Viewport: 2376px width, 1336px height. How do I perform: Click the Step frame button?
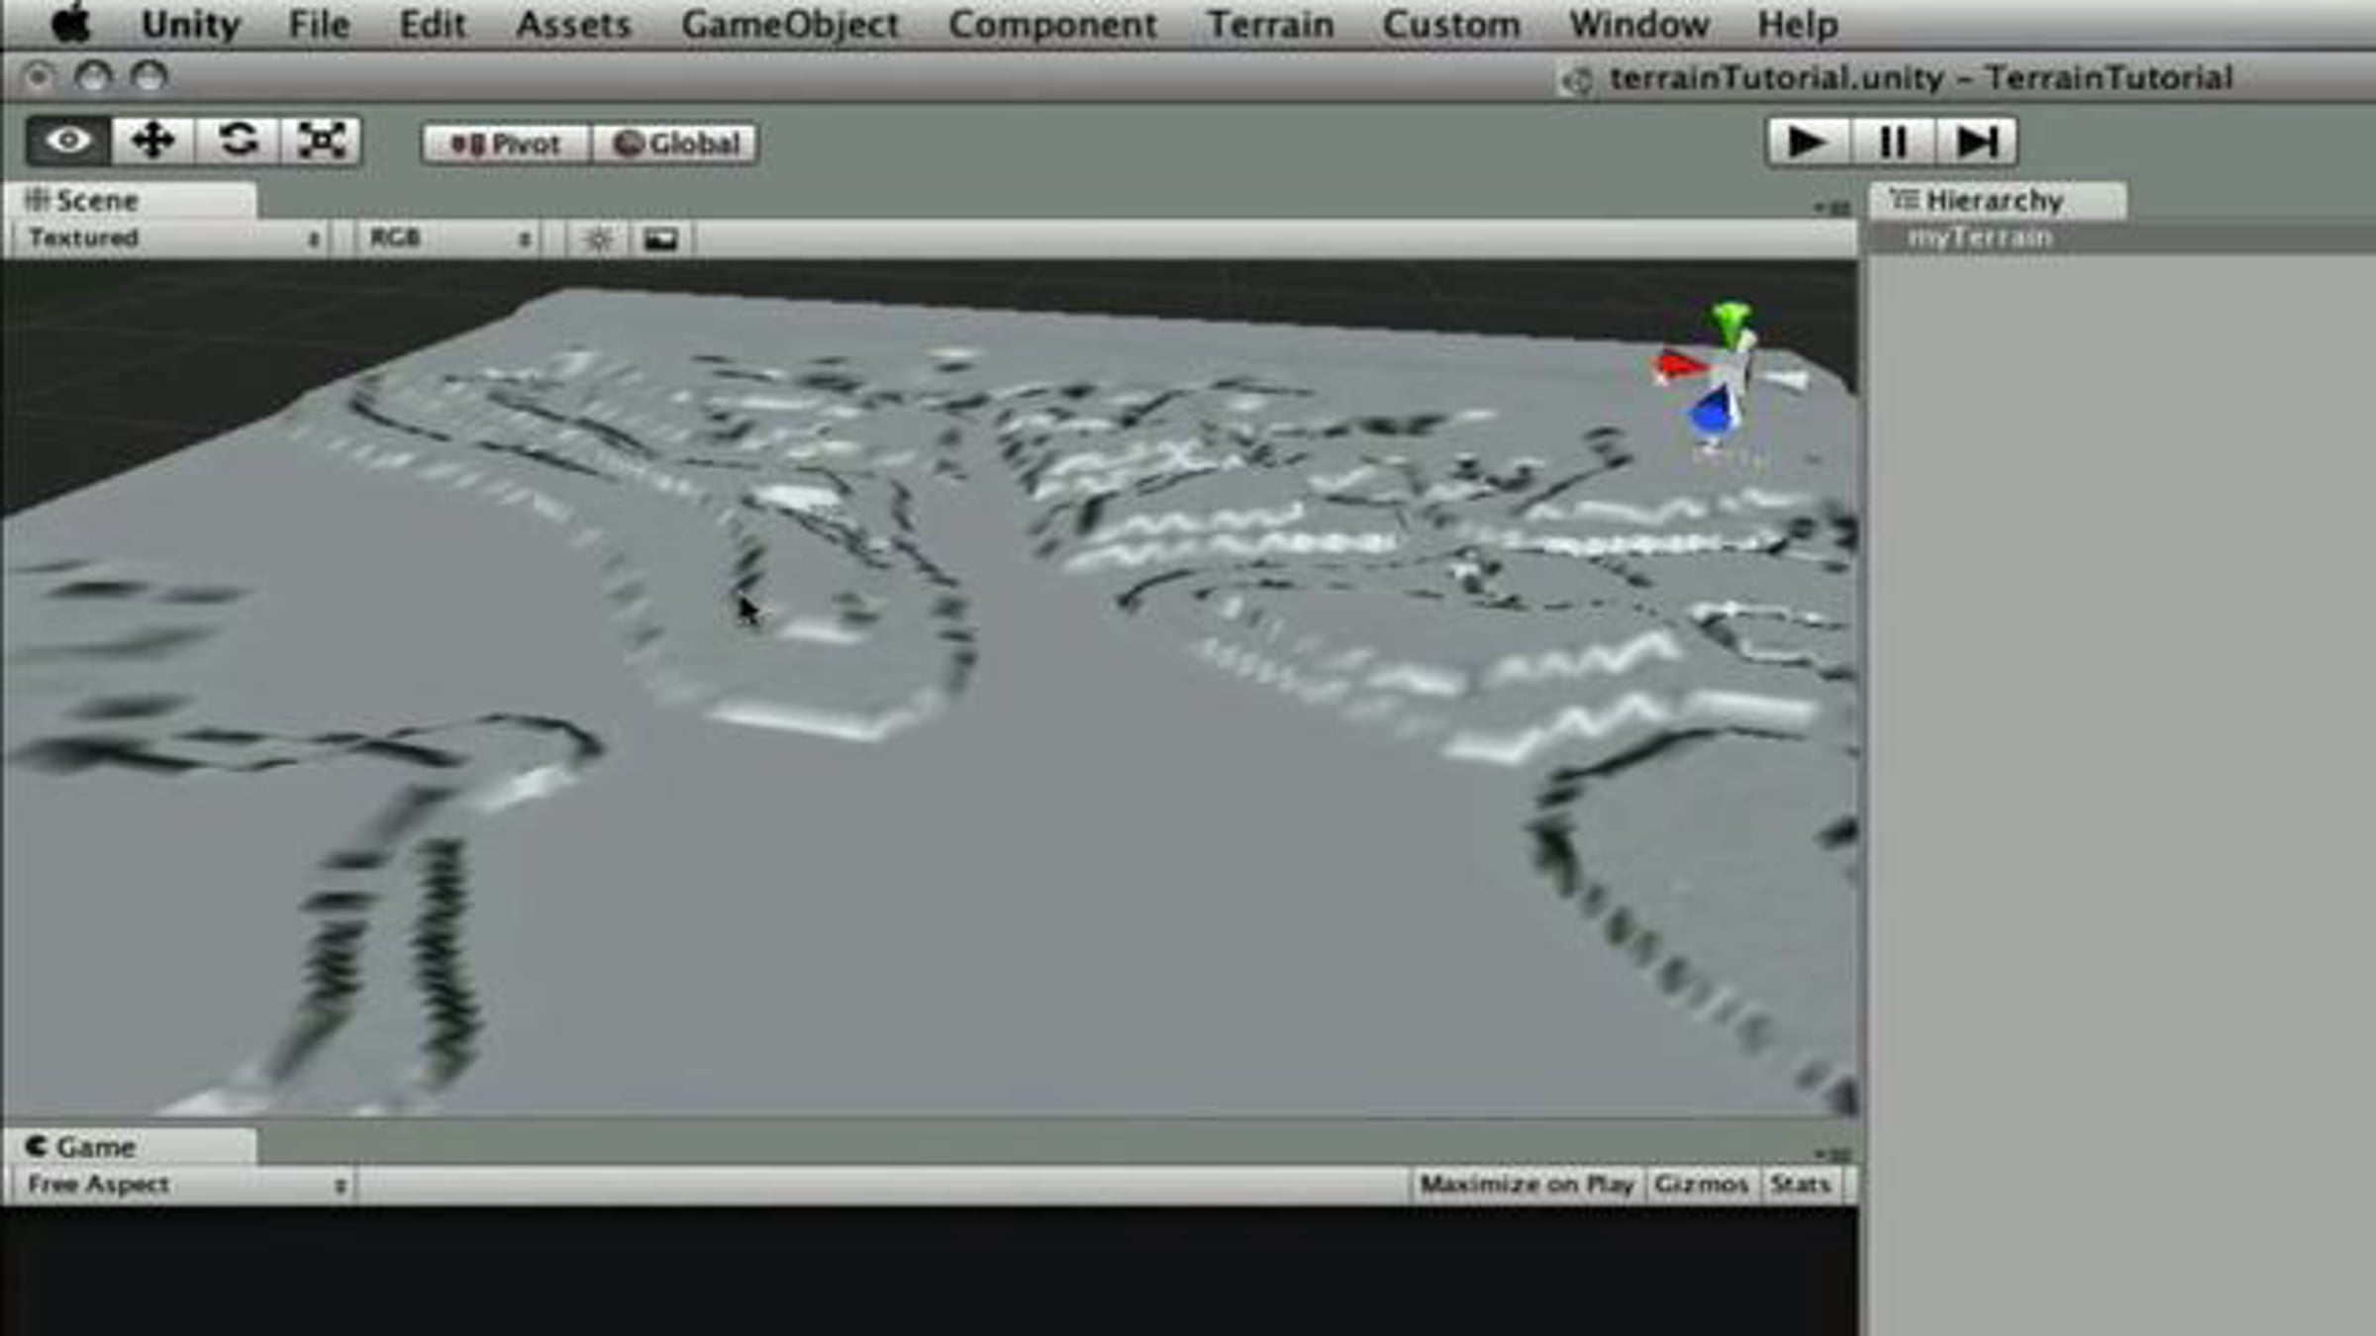coord(1976,142)
